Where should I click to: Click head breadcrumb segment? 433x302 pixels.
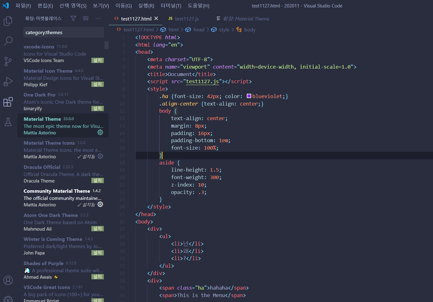click(x=199, y=29)
